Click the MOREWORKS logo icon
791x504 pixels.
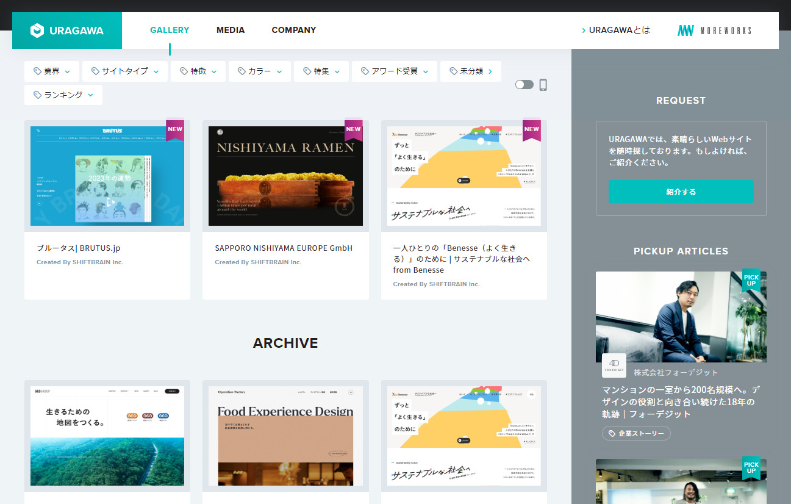click(685, 30)
